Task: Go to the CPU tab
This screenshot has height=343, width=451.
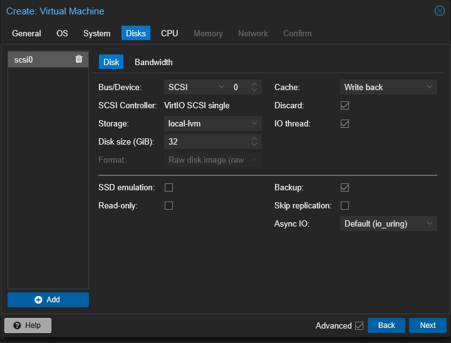Action: 169,33
